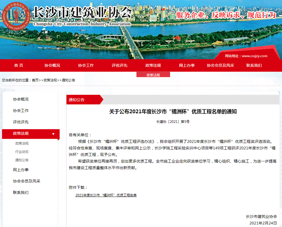
Task: Open 通知公告 in the sidebar submenu
Action: pyautogui.click(x=22, y=160)
